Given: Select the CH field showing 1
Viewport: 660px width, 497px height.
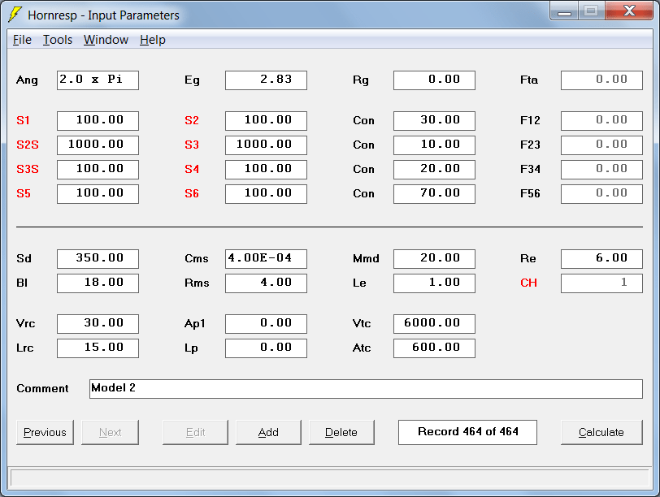Looking at the screenshot, I should [x=602, y=283].
